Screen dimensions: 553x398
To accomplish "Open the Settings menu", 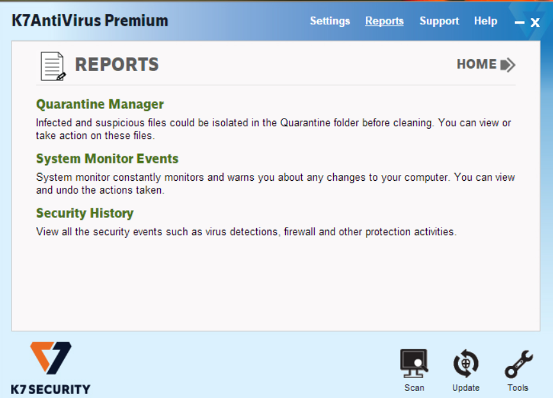I will click(x=330, y=21).
